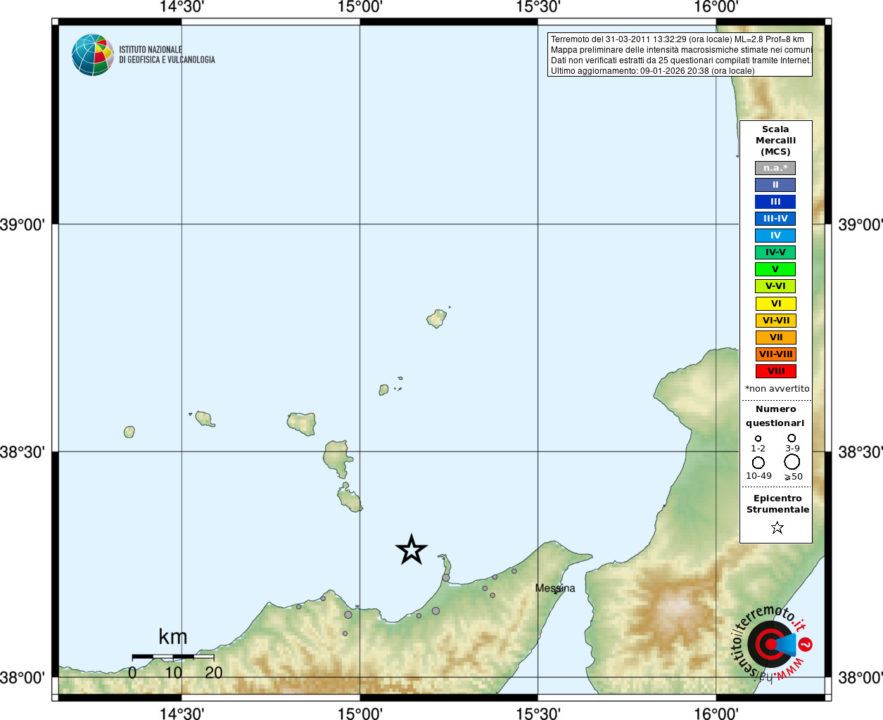The height and width of the screenshot is (720, 883).
Task: Click the VI yellow swatch
Action: pos(776,304)
